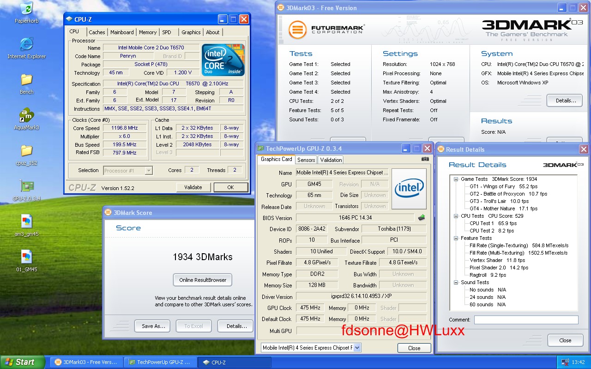Click Online ResultBrowser button
591x369 pixels.
click(203, 280)
